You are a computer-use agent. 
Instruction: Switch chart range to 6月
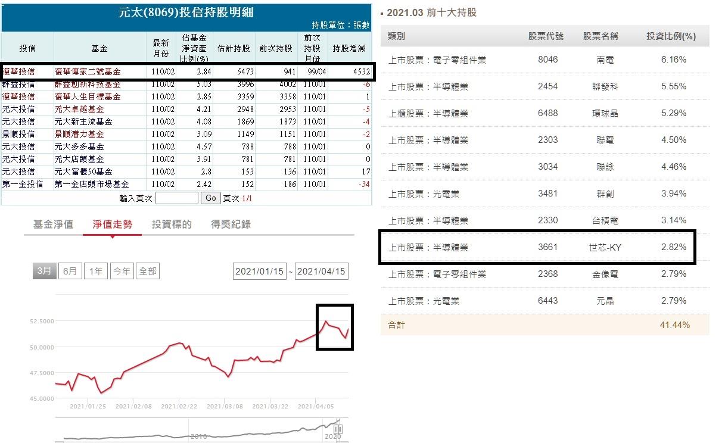coord(70,271)
